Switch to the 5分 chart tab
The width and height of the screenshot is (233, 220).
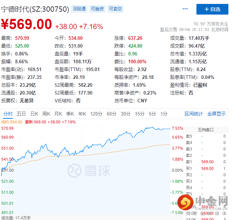click(152, 114)
